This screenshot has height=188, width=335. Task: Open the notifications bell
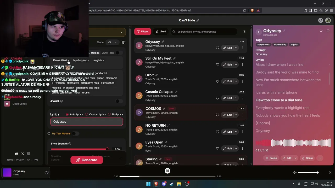321,20
